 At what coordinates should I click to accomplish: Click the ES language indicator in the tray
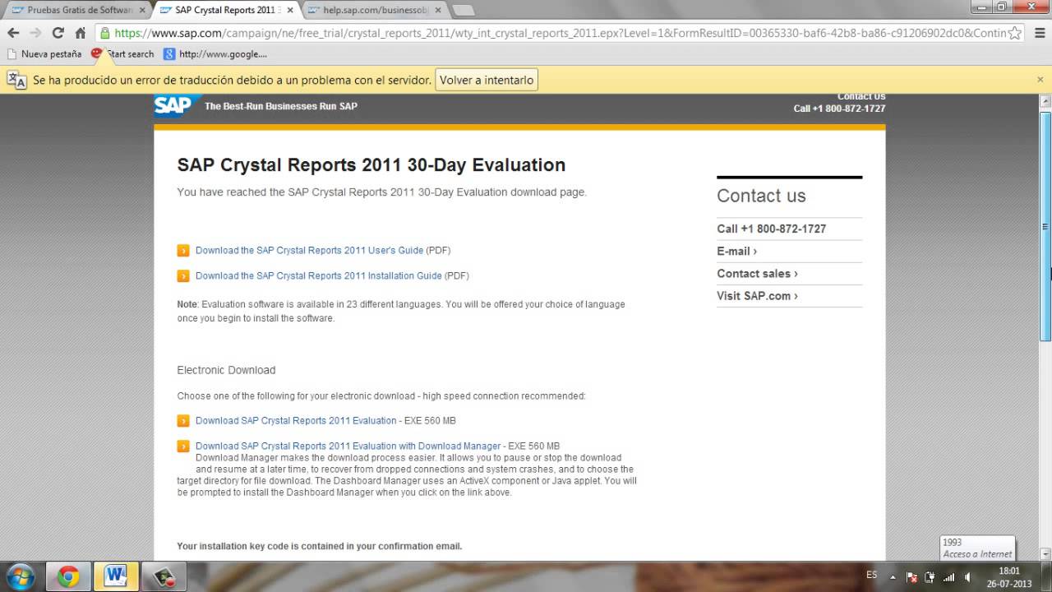[872, 575]
